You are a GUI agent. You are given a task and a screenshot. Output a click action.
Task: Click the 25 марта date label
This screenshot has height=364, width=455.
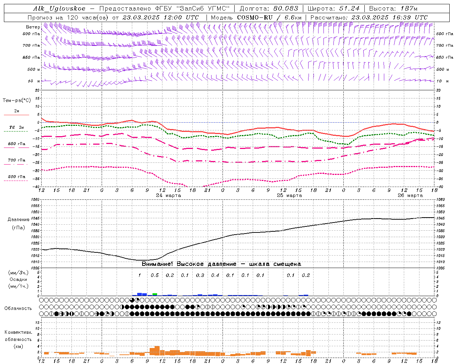pyautogui.click(x=289, y=196)
